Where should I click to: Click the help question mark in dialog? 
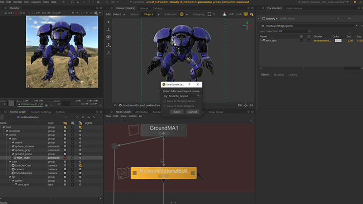click(189, 85)
